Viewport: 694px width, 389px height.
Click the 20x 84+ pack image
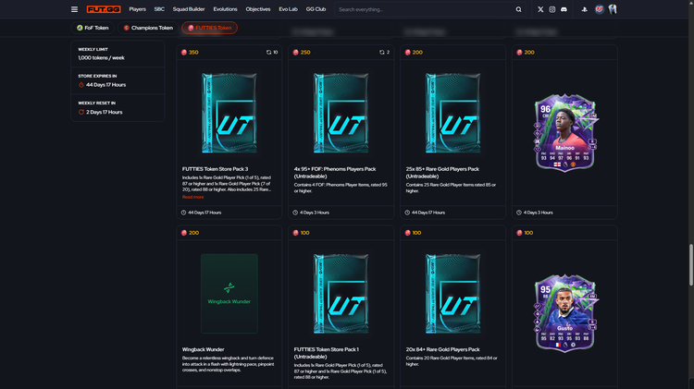[452, 294]
